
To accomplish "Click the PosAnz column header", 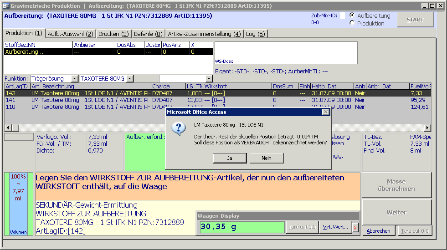I will click(175, 45).
